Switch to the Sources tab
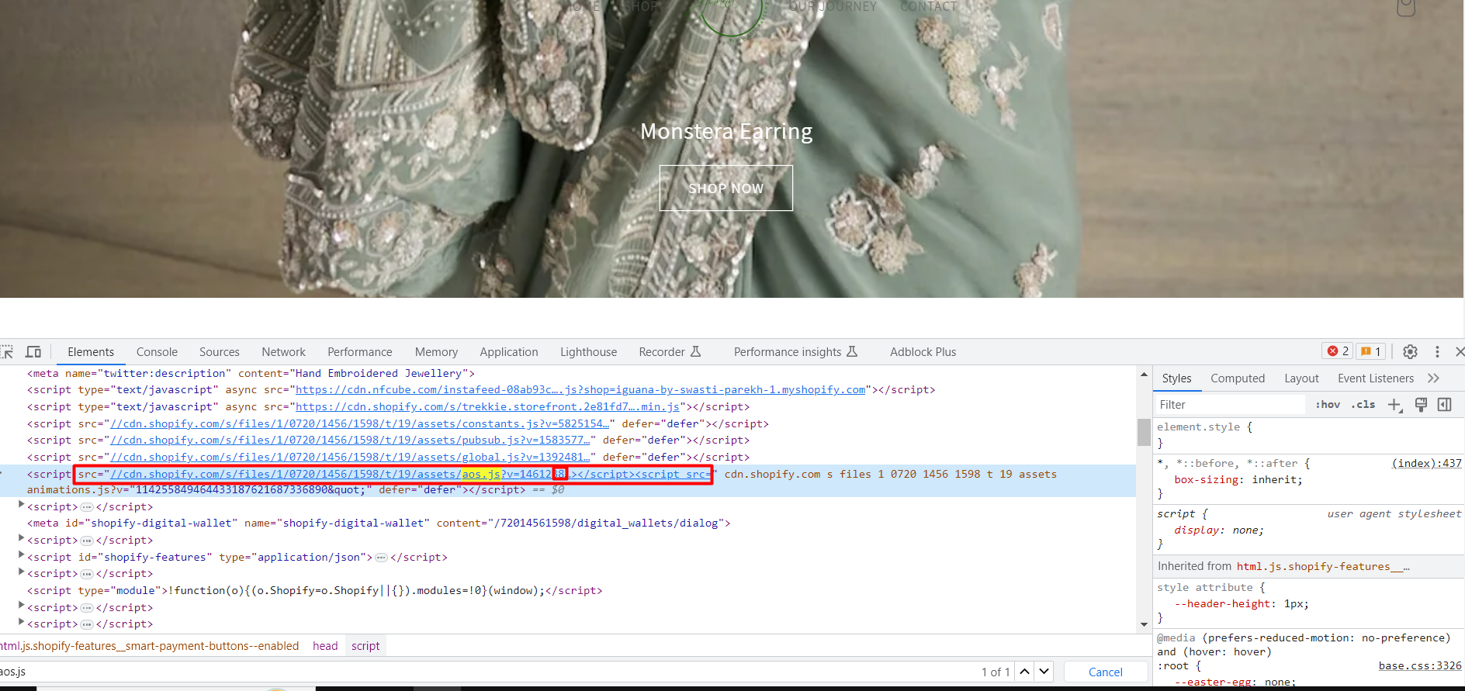This screenshot has width=1465, height=691. point(220,352)
